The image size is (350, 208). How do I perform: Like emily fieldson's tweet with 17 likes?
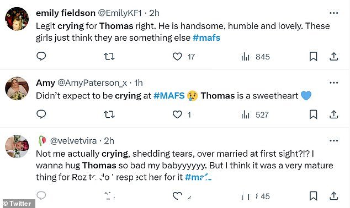point(177,57)
